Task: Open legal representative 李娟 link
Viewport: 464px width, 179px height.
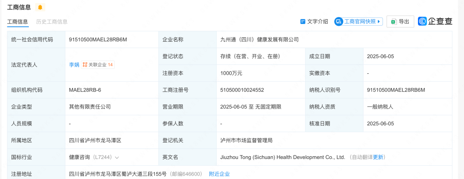Action: 74,65
